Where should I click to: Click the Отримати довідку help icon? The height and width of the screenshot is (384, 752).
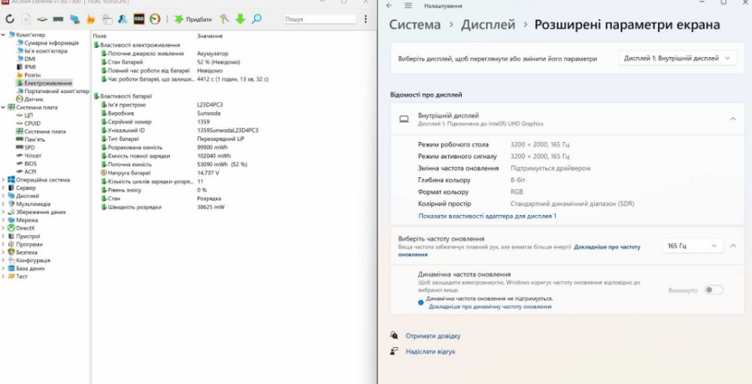point(394,336)
